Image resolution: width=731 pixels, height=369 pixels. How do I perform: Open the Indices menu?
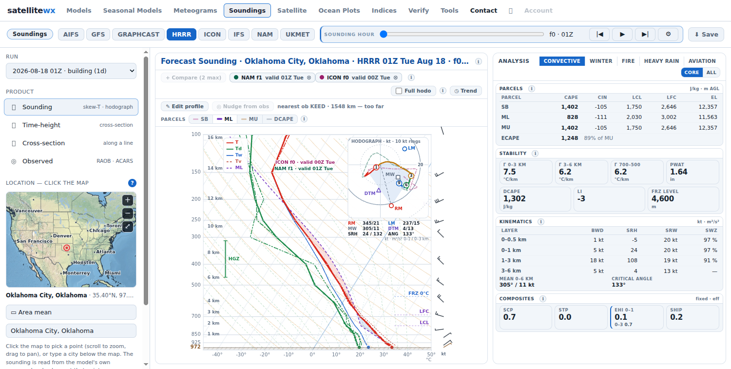[x=384, y=10]
